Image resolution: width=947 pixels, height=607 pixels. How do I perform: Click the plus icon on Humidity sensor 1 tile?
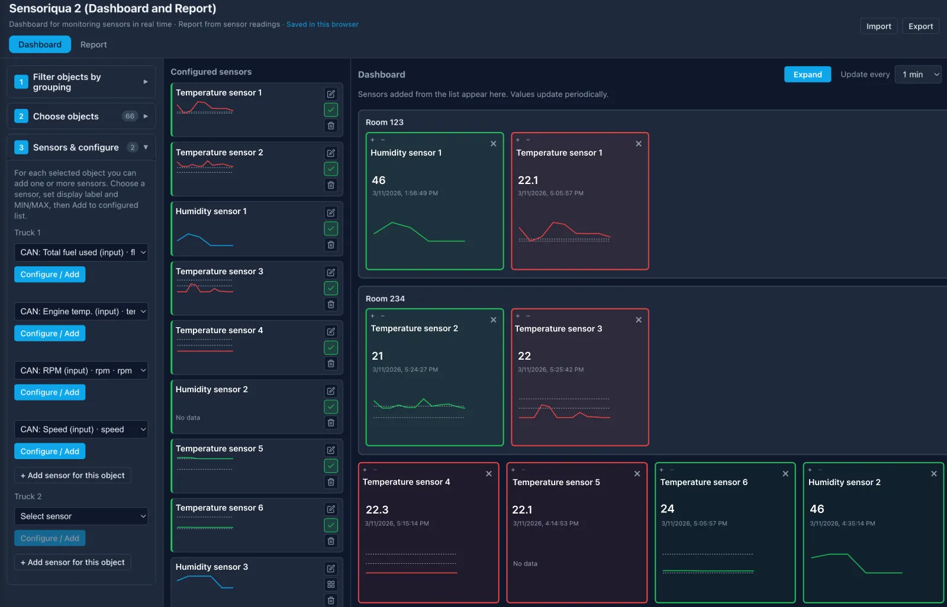click(372, 140)
